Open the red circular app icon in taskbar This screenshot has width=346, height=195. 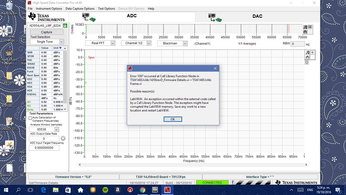pos(130,190)
